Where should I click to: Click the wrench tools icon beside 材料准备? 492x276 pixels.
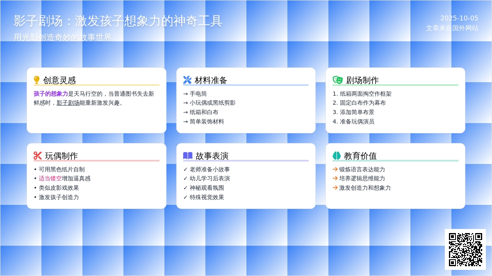click(x=187, y=80)
